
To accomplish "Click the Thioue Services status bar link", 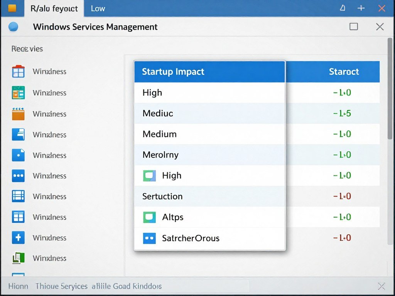I will [x=61, y=286].
